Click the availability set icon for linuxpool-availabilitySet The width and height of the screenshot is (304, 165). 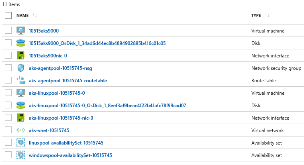20,143
